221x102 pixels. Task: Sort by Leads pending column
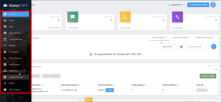(138, 85)
